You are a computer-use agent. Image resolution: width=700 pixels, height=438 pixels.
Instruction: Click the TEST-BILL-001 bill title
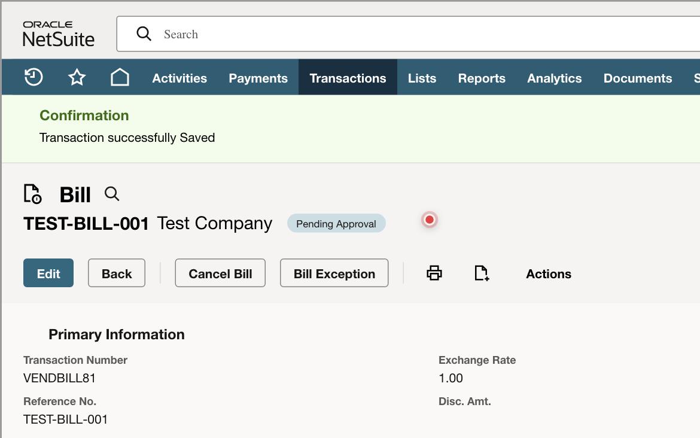(86, 223)
